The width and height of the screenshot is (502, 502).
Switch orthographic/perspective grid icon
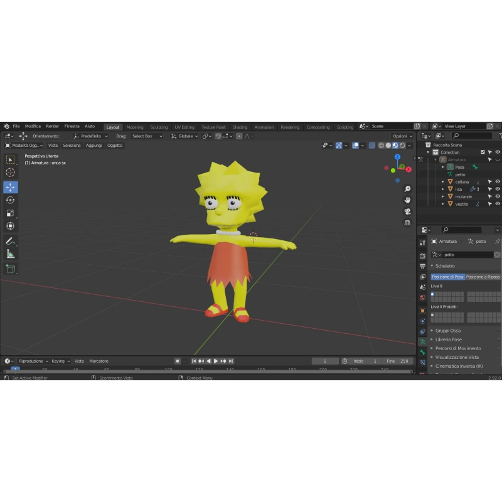pyautogui.click(x=407, y=223)
